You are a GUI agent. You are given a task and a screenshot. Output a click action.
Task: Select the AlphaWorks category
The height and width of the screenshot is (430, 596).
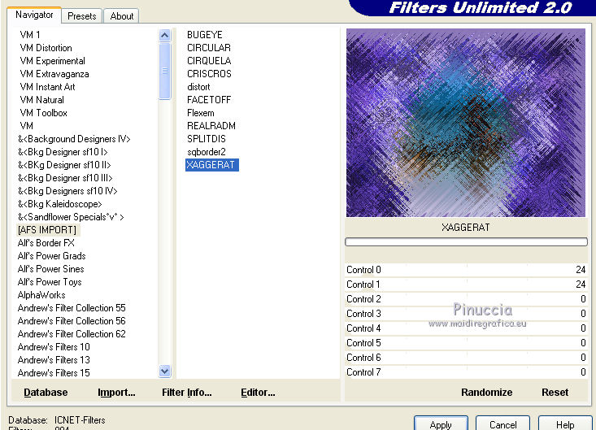pyautogui.click(x=41, y=295)
